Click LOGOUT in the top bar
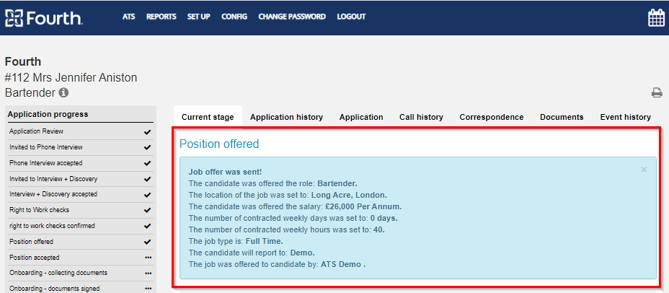Viewport: 669px width, 293px height. click(x=351, y=17)
